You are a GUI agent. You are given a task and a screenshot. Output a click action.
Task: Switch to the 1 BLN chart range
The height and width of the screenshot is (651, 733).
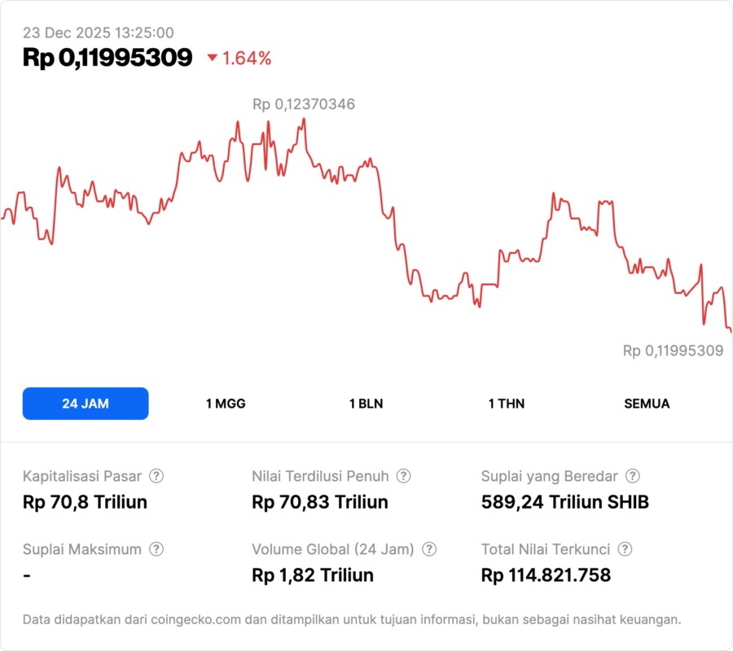click(x=366, y=404)
